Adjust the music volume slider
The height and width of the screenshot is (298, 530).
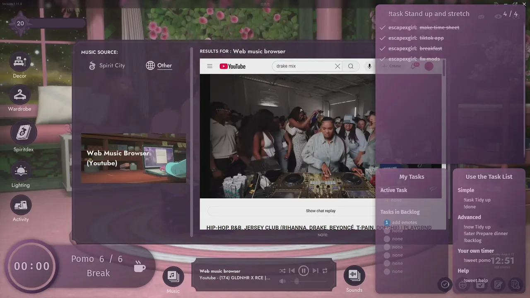point(308,281)
